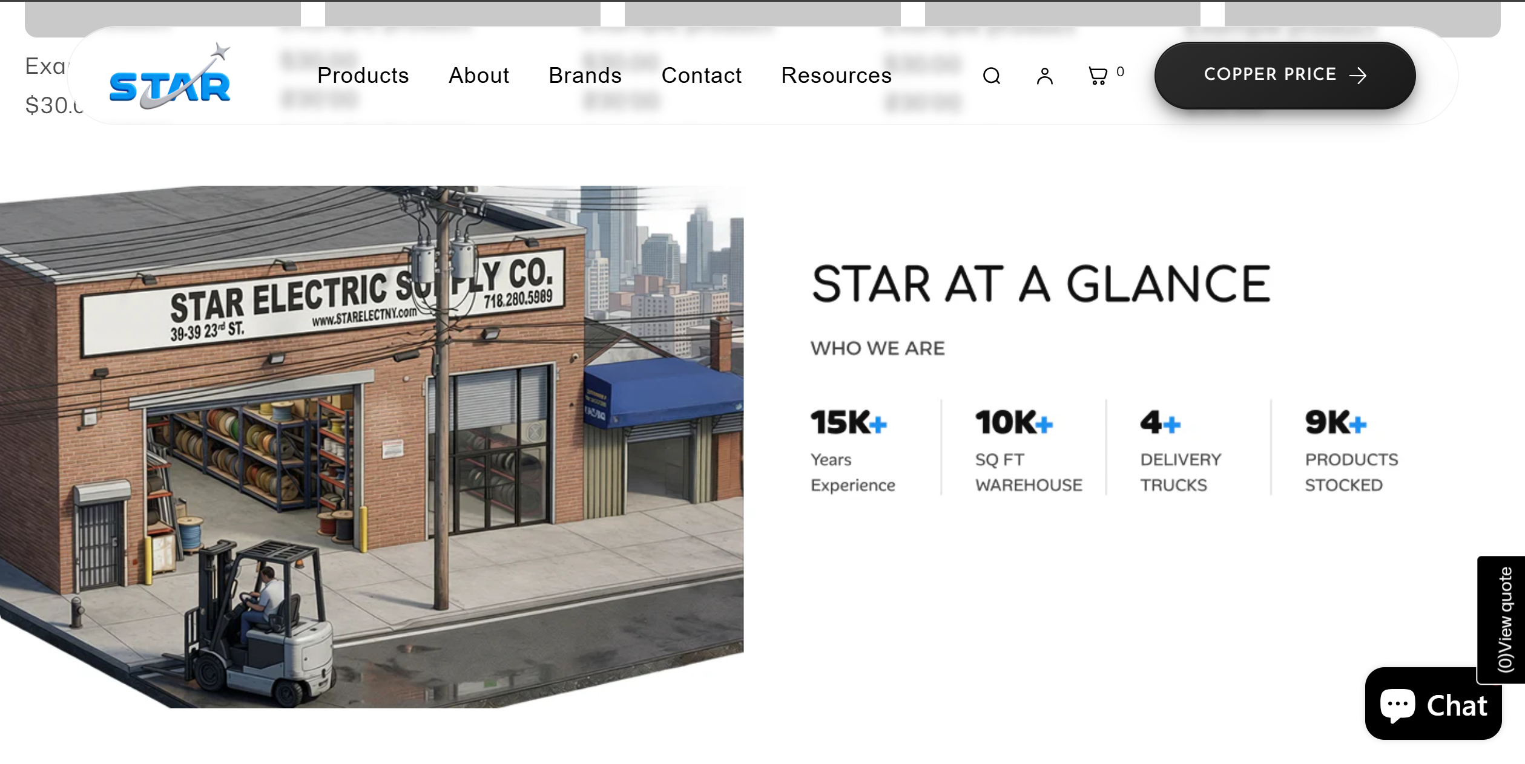Click the 10K+ SQ FT WAREHOUSE stat
This screenshot has width=1525, height=764.
1028,451
